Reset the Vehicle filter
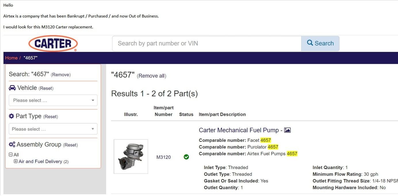 coord(46,88)
